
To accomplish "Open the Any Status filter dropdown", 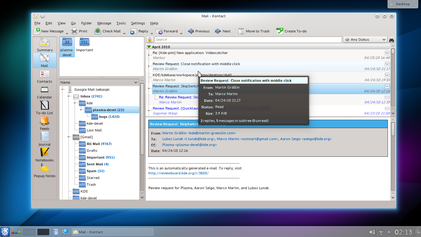I will 365,39.
